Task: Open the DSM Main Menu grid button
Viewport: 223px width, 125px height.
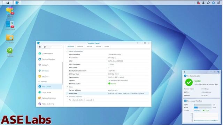Action: click(8, 3)
